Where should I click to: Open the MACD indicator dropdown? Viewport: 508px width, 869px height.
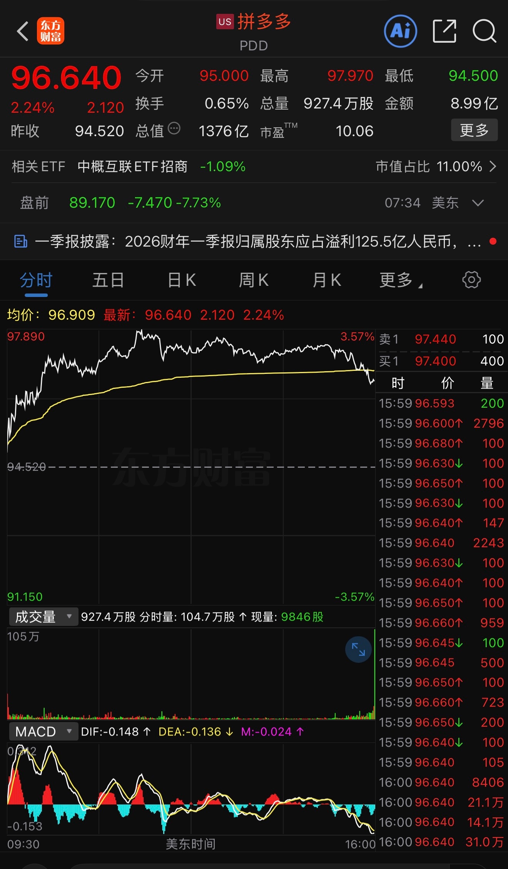tap(43, 731)
